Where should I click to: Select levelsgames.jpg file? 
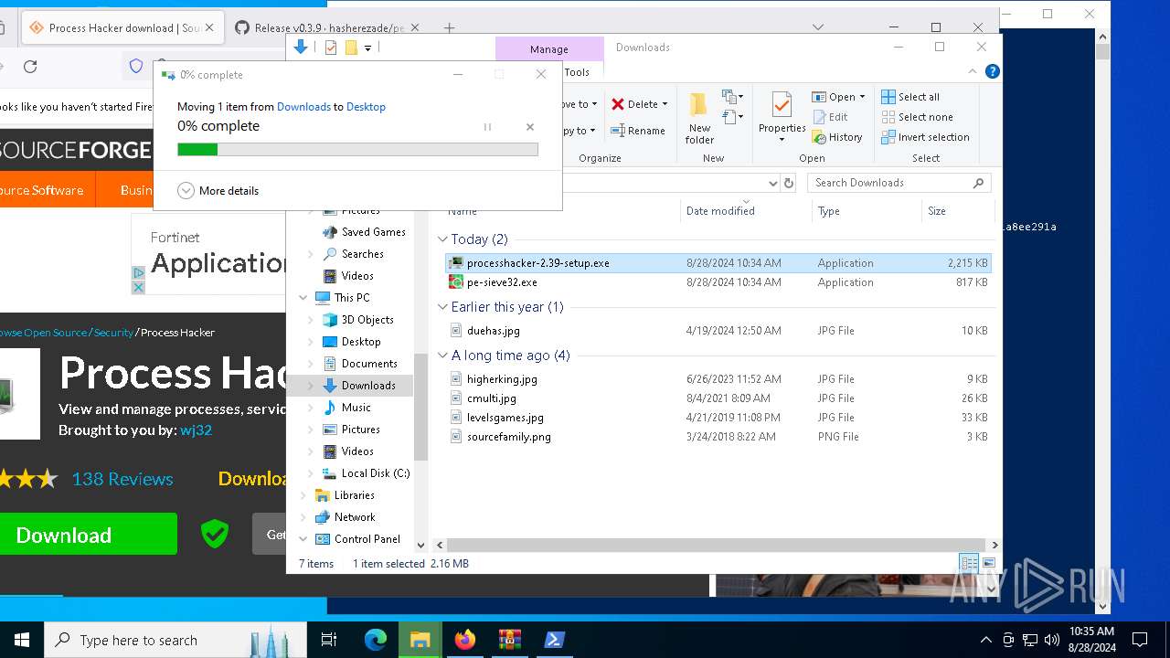pyautogui.click(x=718, y=418)
